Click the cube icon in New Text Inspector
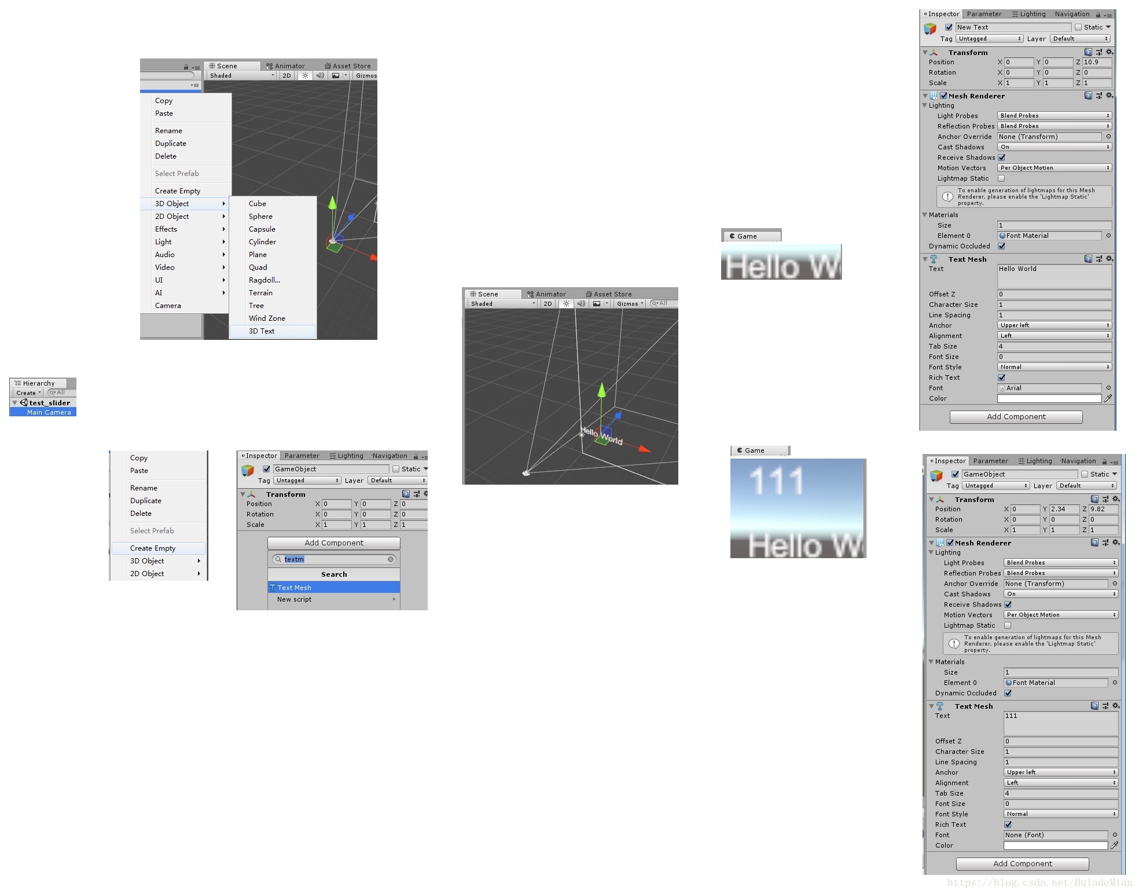The width and height of the screenshot is (1139, 894). coord(930,28)
